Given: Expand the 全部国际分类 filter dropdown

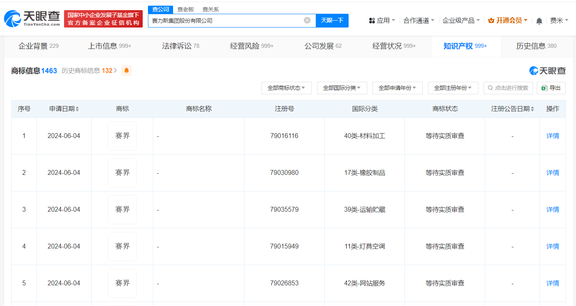Looking at the screenshot, I should (342, 88).
